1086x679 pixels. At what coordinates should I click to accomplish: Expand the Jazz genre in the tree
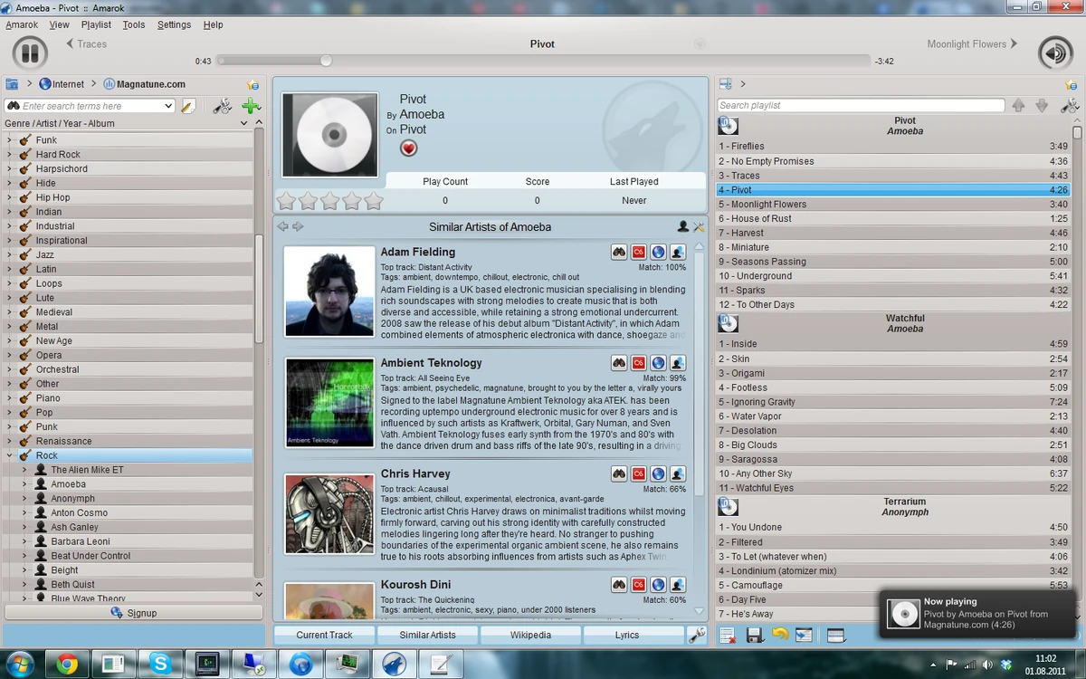tap(11, 254)
